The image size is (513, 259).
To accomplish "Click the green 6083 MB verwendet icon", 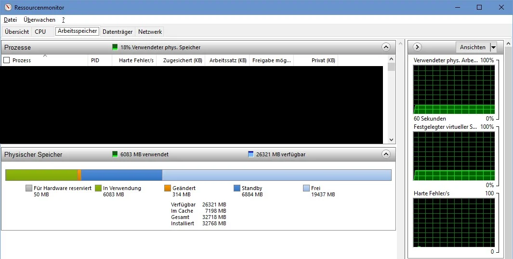I will [115, 154].
